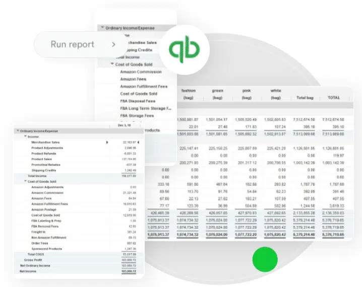Click the Net Ordinary Income row
Image resolution: width=362 pixels, height=287 pixels.
pyautogui.click(x=79, y=265)
